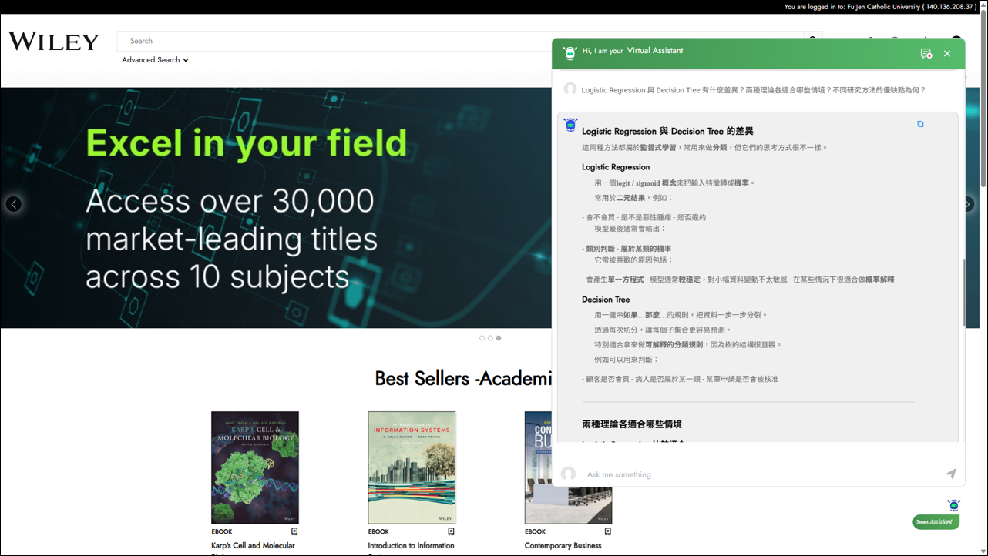988x556 pixels.
Task: Select the first carousel dot
Action: (x=482, y=338)
